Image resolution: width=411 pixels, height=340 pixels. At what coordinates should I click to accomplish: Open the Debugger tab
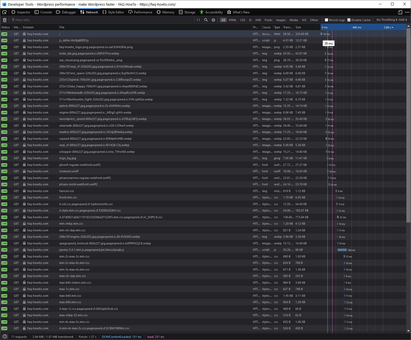(x=66, y=12)
